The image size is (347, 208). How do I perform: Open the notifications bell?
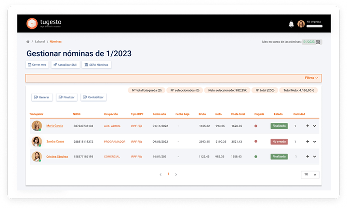[x=291, y=24]
